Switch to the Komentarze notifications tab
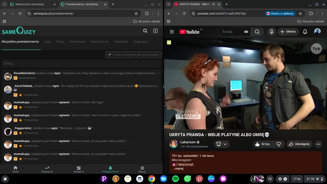Image resolution: width=327 pixels, height=184 pixels. pos(77,42)
